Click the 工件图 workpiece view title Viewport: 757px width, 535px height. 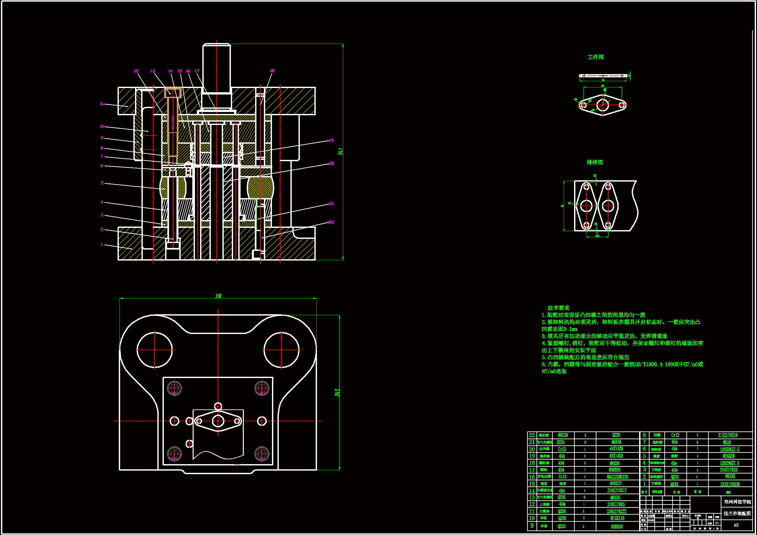(595, 57)
